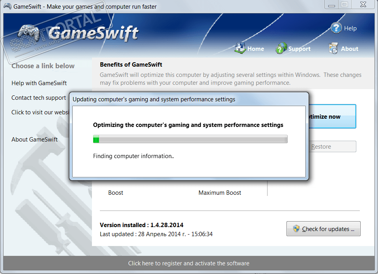
Task: Open Contact tech support link
Action: coord(39,98)
